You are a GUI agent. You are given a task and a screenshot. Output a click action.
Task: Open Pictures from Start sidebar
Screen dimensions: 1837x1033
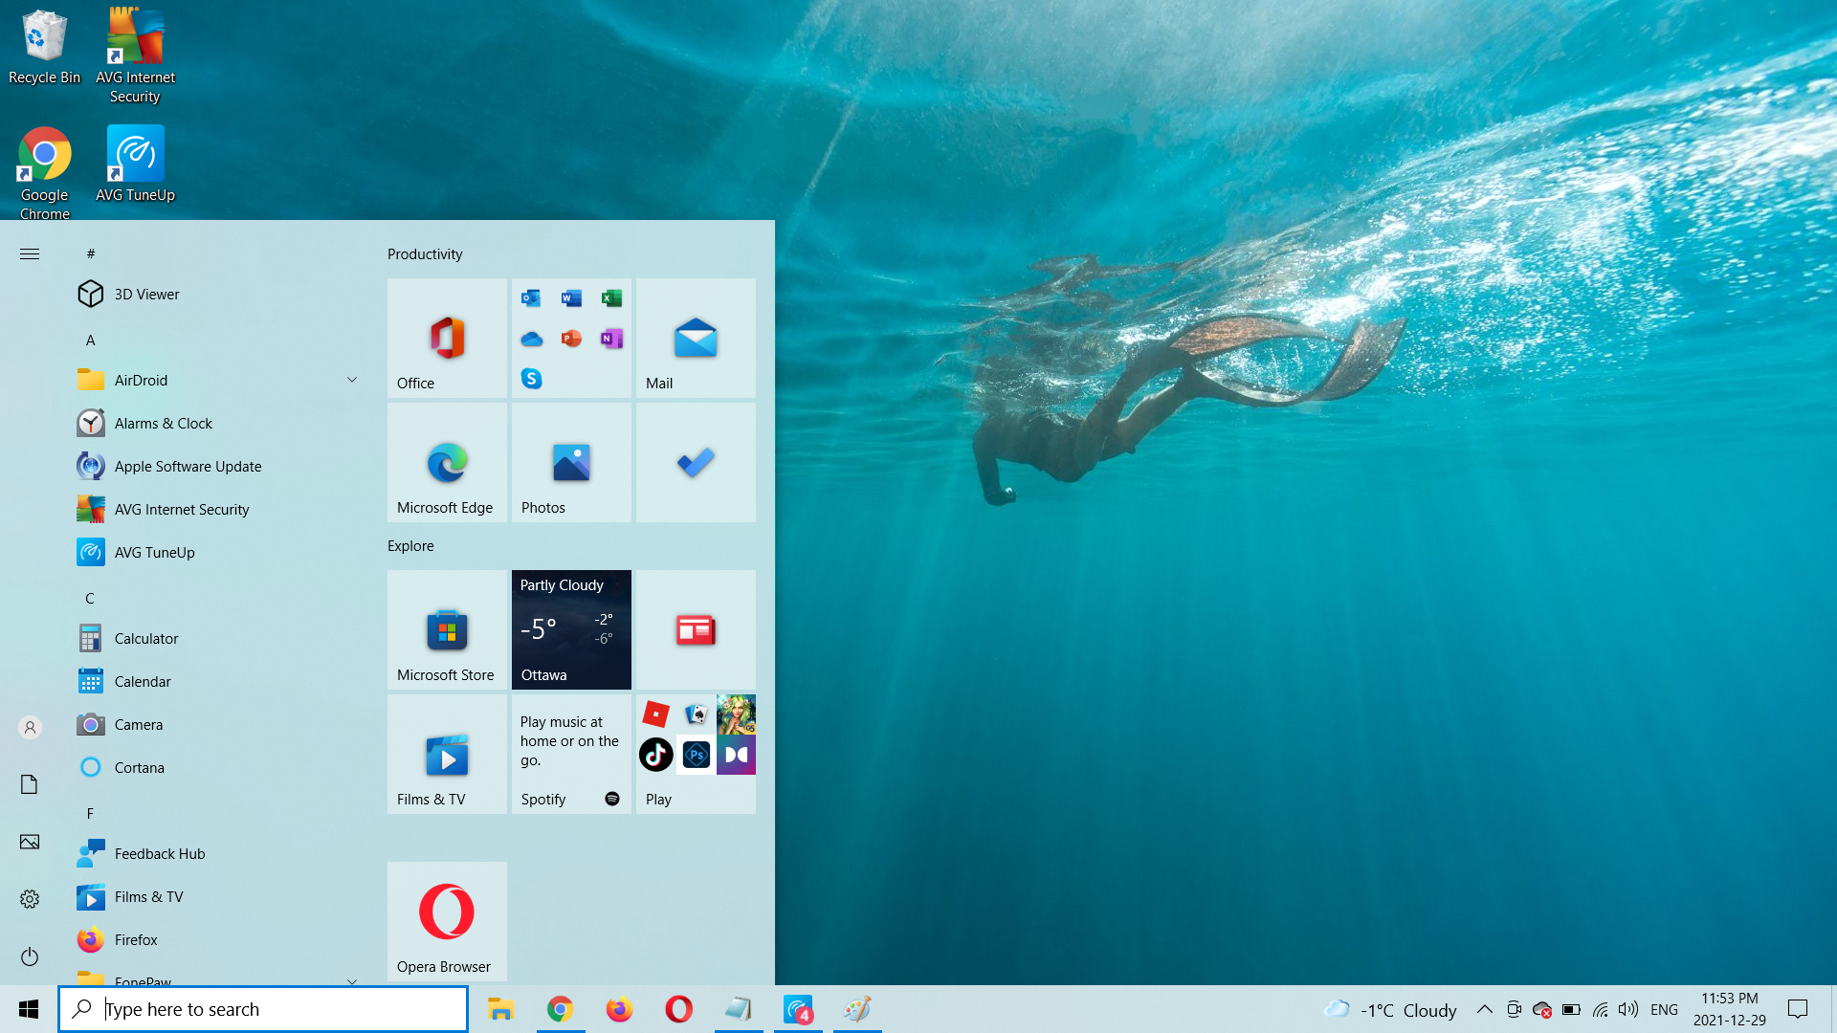tap(30, 842)
